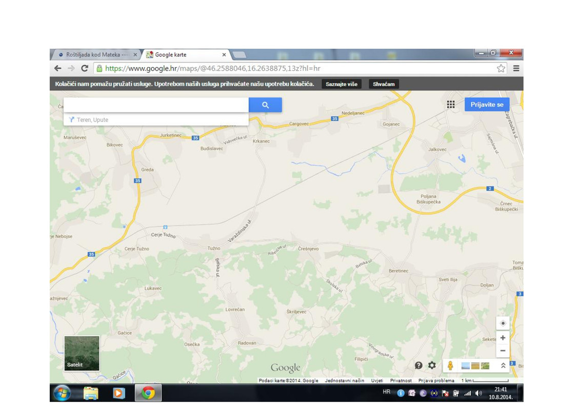
Task: Click the address bar URL
Action: (213, 68)
